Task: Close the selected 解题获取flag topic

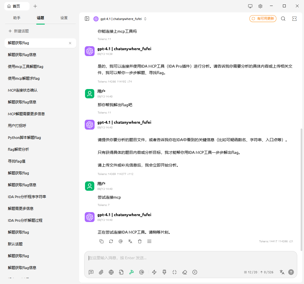Action: tap(70, 43)
